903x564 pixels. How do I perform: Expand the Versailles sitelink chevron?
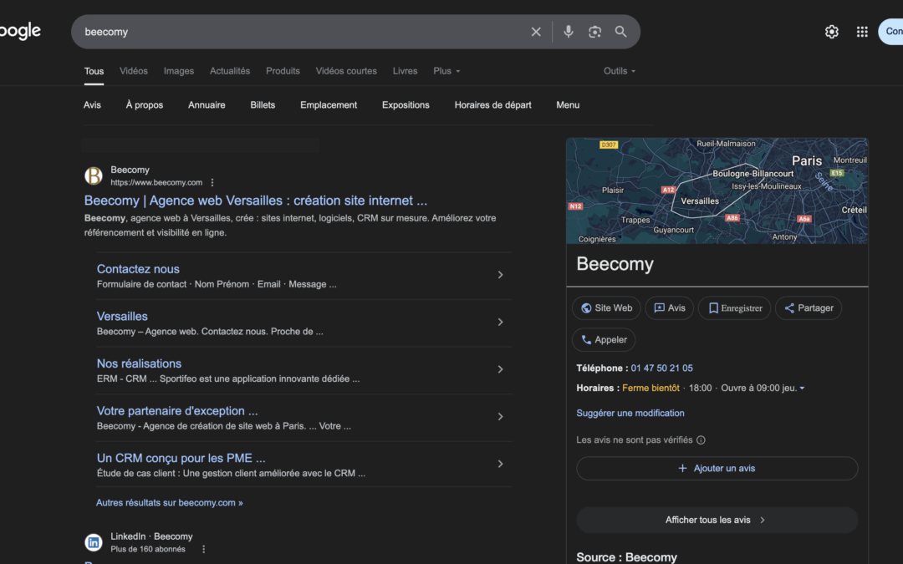(x=500, y=323)
